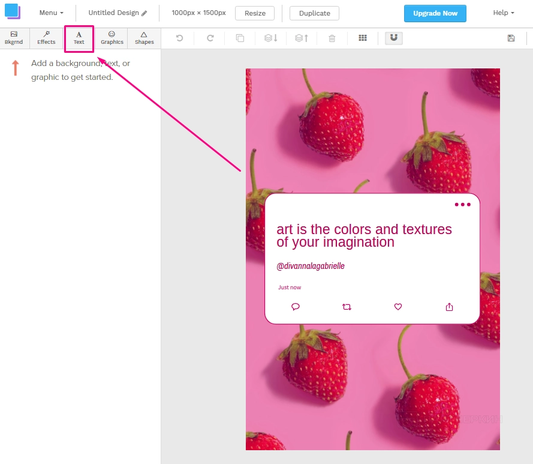Click the save disk icon

[x=511, y=38]
